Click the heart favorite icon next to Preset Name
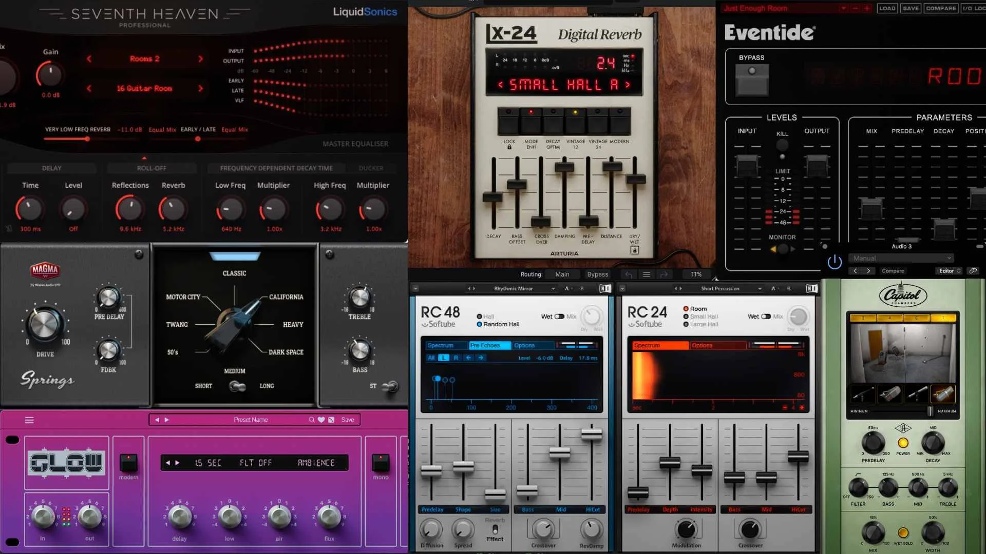986x554 pixels. (x=322, y=420)
